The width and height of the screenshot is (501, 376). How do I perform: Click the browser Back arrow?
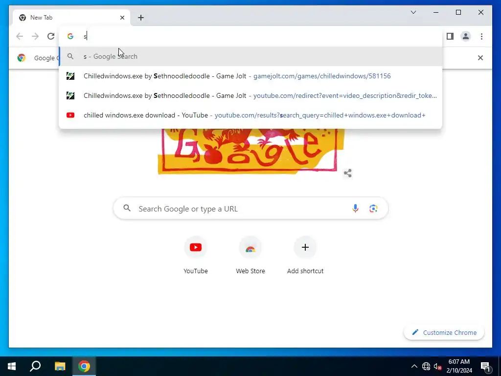coord(20,36)
